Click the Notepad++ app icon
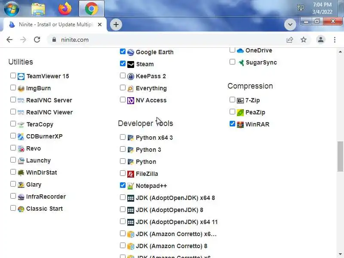 click(131, 186)
